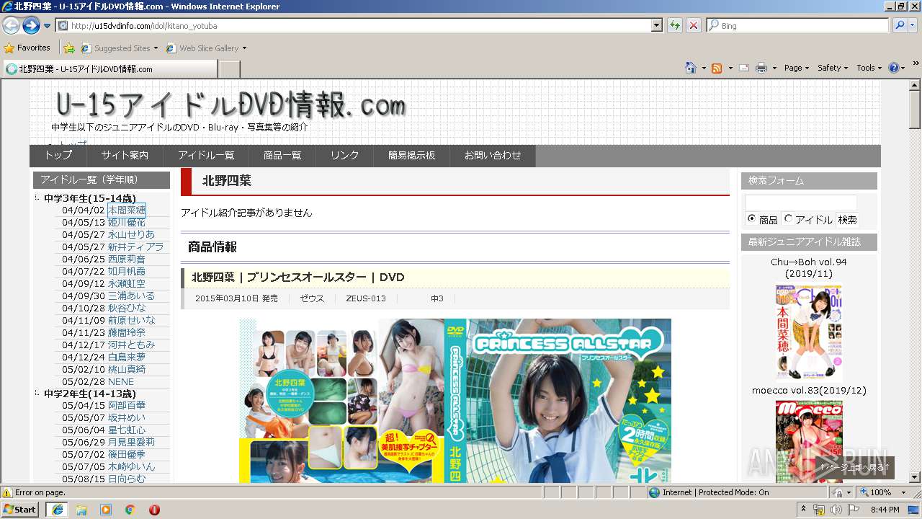
Task: Click the Print icon
Action: pyautogui.click(x=761, y=68)
